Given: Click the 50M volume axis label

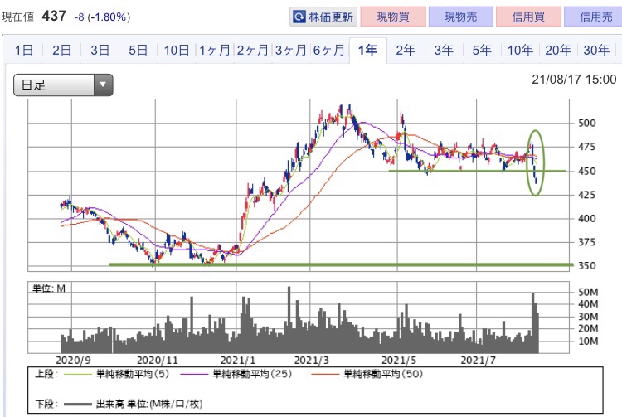Looking at the screenshot, I should [588, 292].
